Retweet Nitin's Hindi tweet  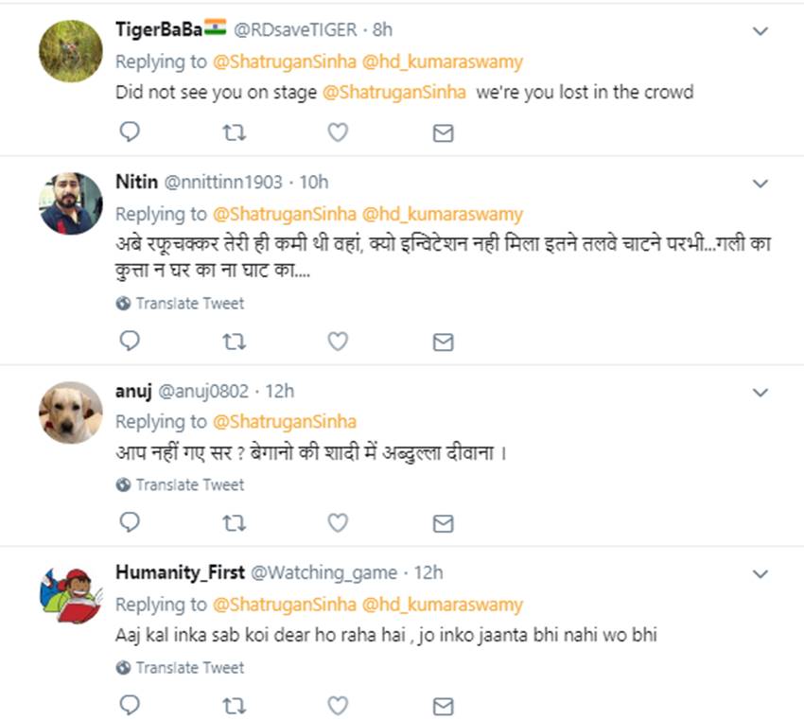click(234, 342)
